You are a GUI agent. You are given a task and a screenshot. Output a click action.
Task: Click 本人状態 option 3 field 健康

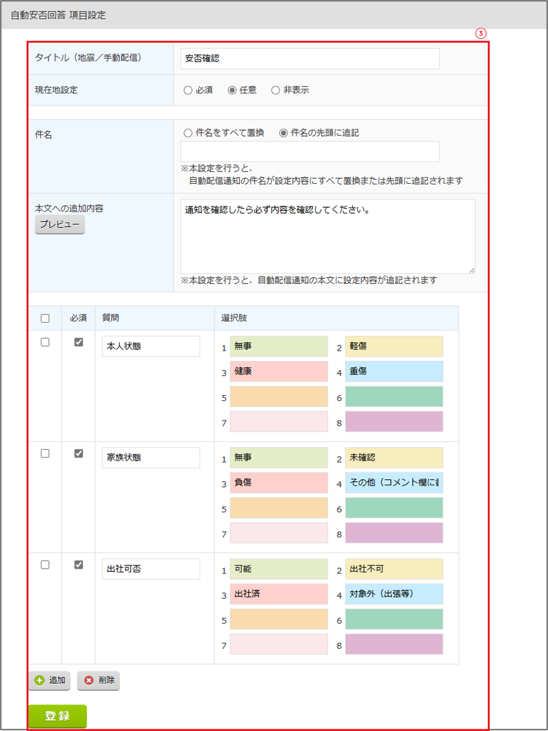[279, 371]
